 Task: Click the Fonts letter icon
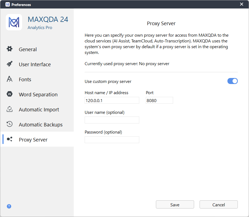10,79
